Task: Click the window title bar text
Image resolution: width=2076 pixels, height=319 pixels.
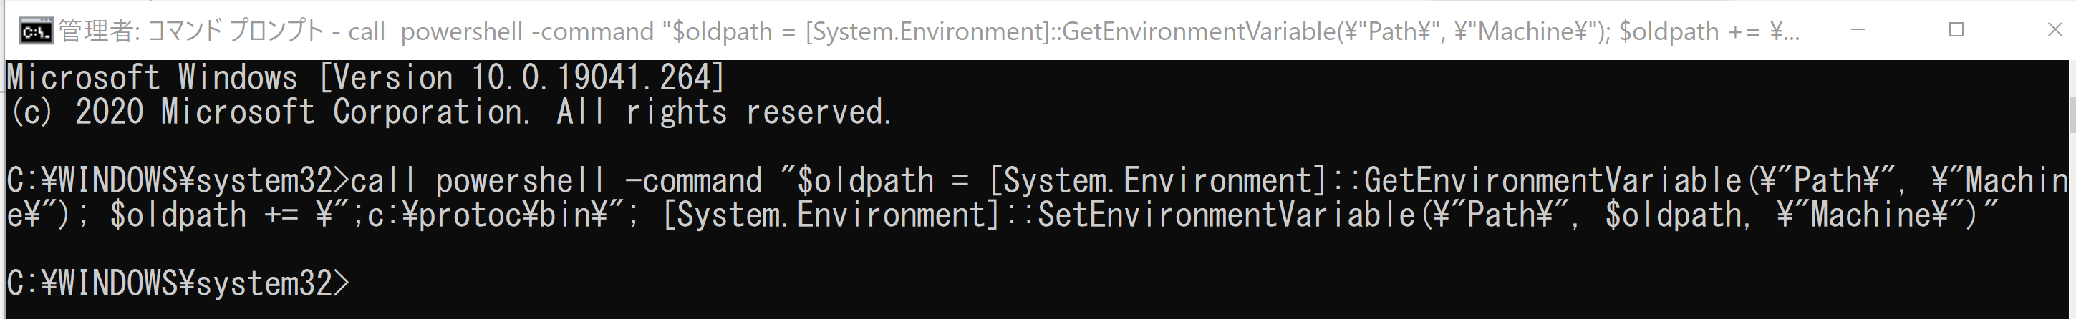Action: [x=928, y=31]
